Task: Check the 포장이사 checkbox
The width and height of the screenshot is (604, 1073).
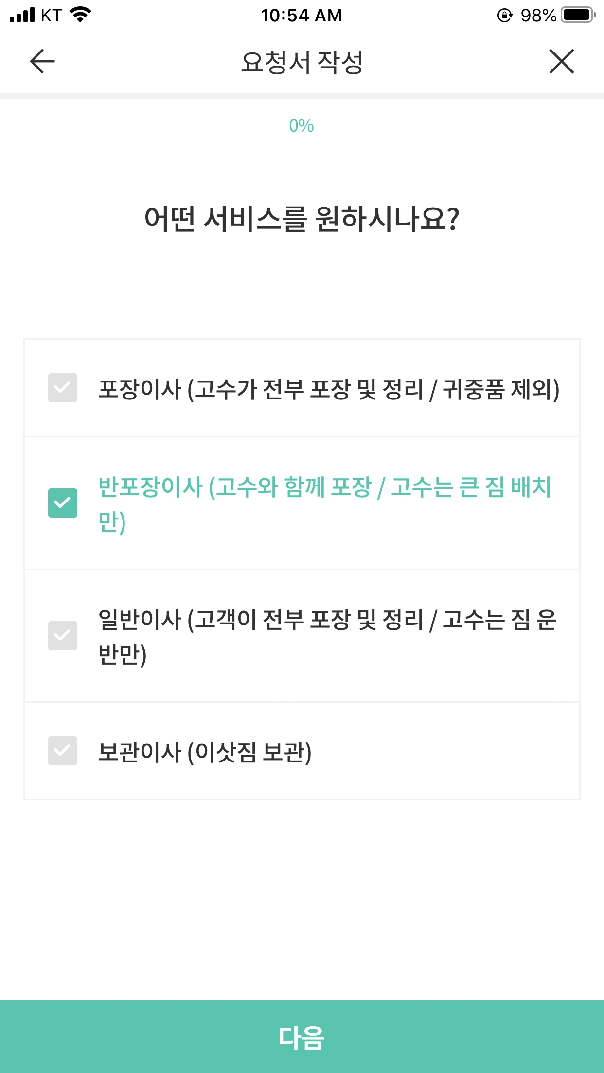Action: [63, 388]
